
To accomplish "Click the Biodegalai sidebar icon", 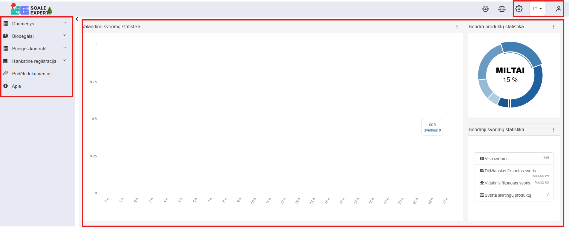I will pos(5,36).
